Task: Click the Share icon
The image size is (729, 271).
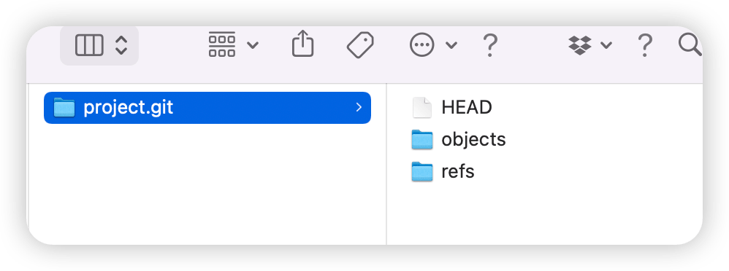Action: coord(302,44)
